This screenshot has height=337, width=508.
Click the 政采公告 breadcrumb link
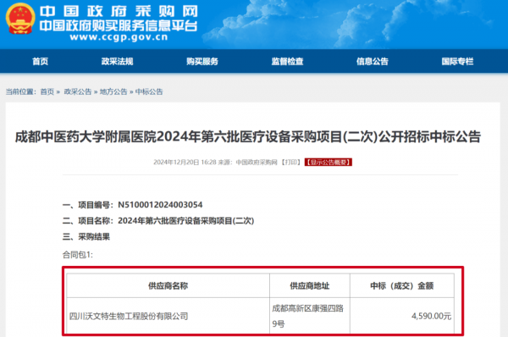pos(78,91)
